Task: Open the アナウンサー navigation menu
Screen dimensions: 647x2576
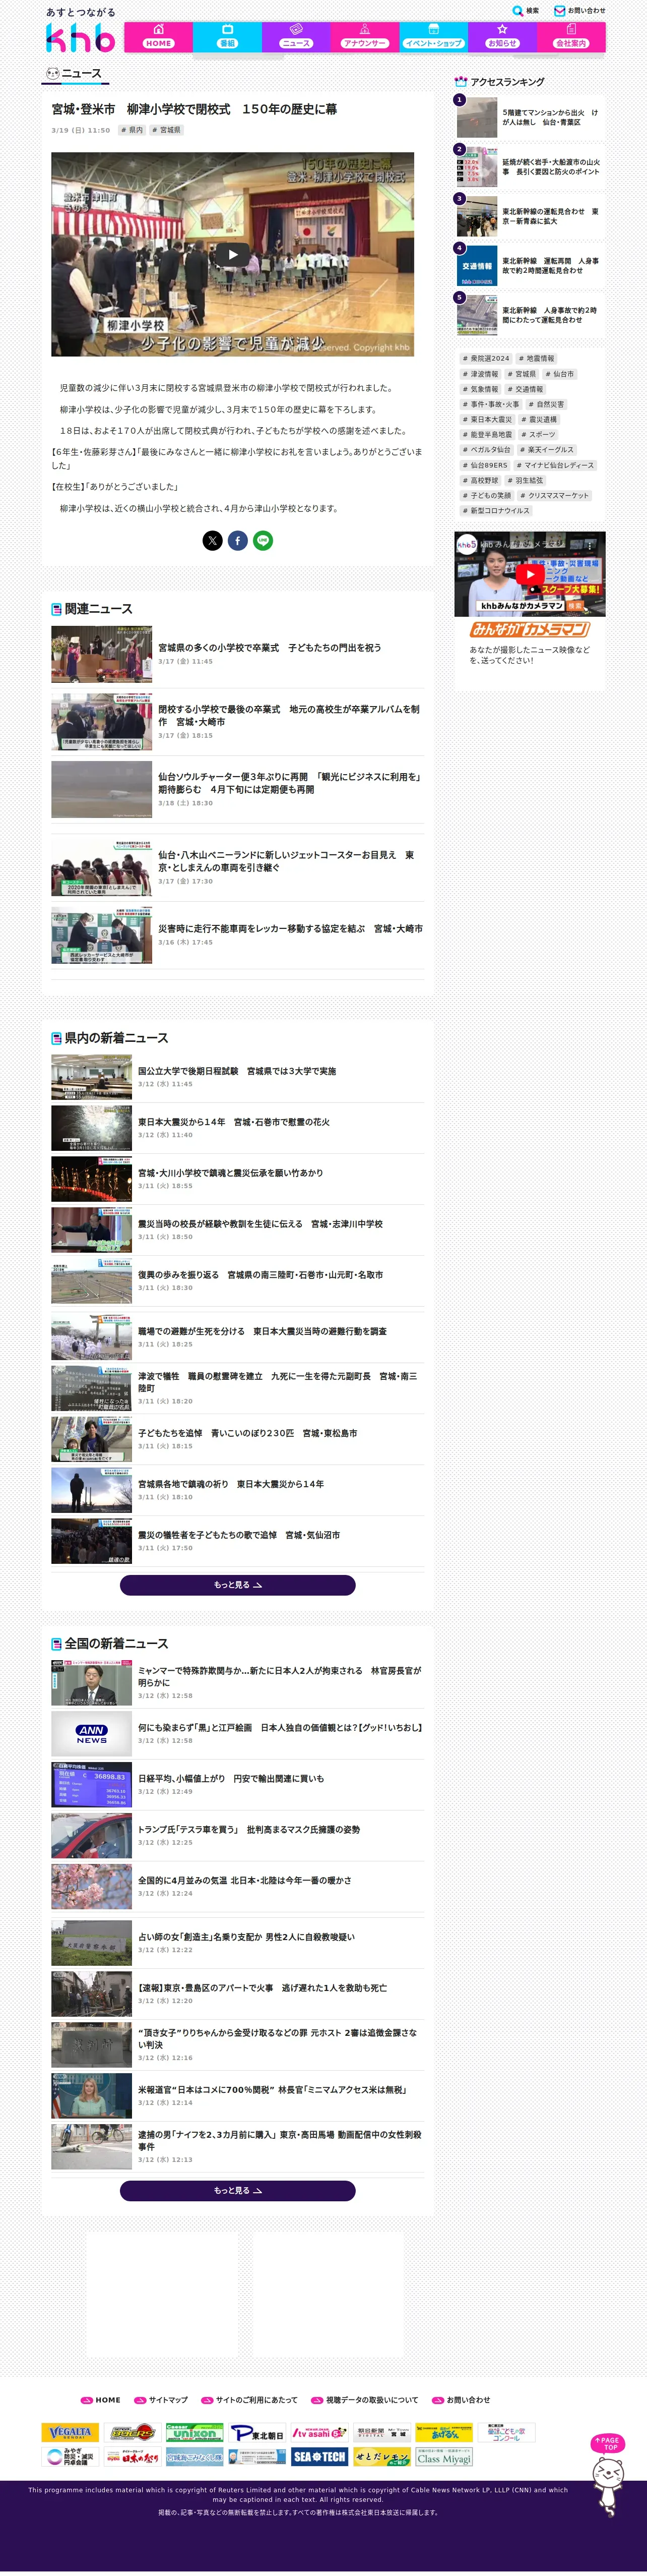Action: [364, 37]
